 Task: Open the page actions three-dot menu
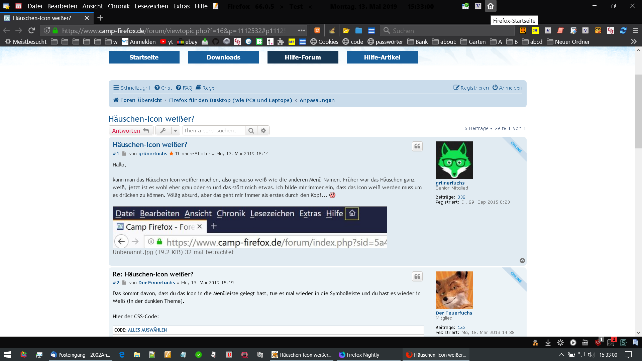click(301, 30)
